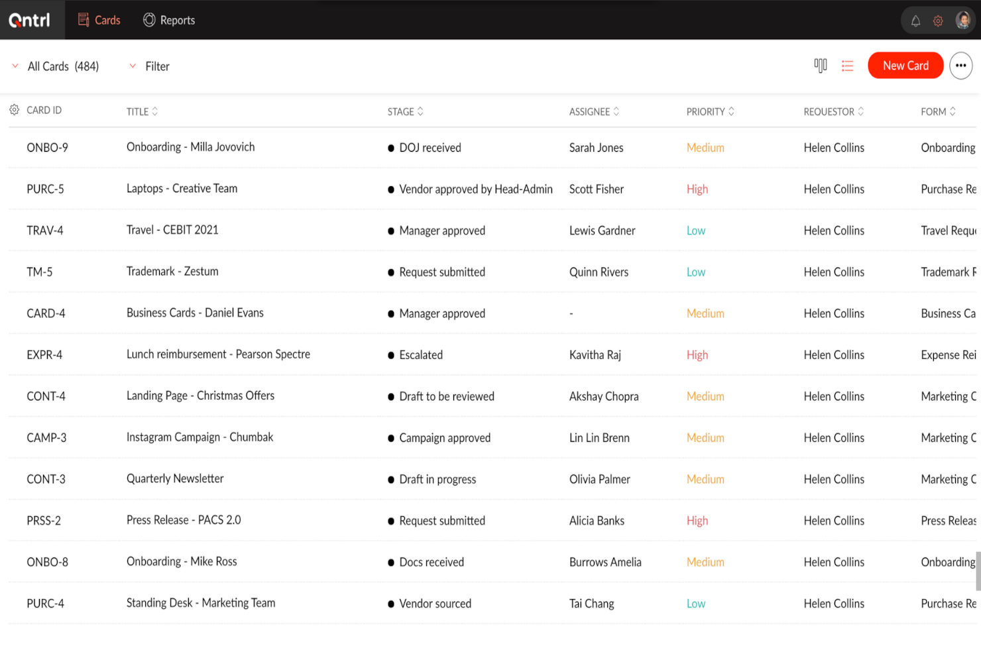Open the more options ellipsis menu
This screenshot has width=981, height=654.
pos(960,65)
